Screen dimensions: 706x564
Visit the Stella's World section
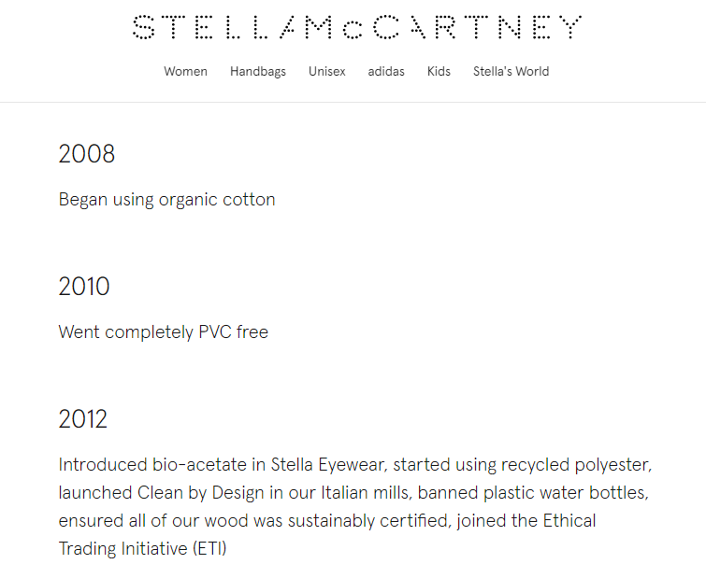(x=511, y=72)
